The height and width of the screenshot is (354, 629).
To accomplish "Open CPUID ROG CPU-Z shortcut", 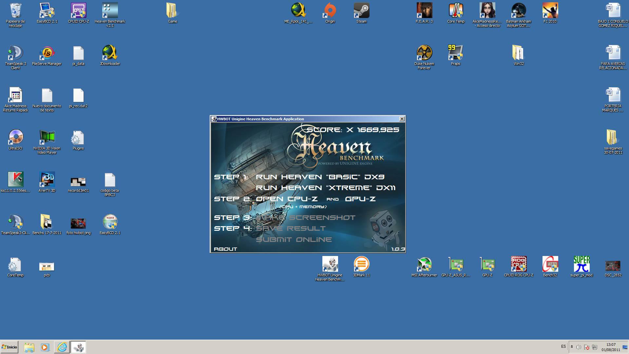I will [x=519, y=267].
